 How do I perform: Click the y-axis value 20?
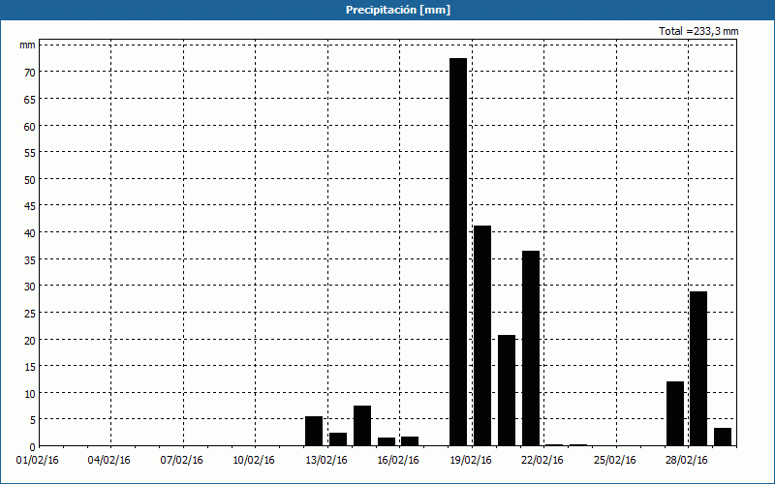point(30,341)
